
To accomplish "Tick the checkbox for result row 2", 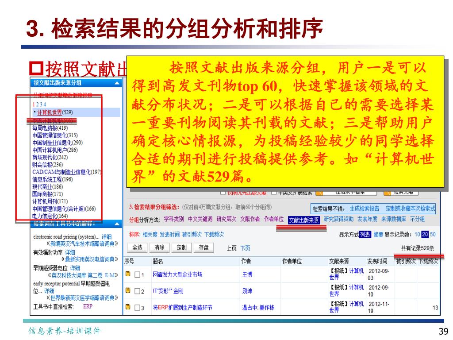I will pyautogui.click(x=137, y=291).
